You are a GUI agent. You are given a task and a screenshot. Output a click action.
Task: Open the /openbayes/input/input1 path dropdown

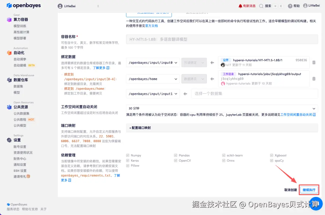pyautogui.click(x=153, y=94)
